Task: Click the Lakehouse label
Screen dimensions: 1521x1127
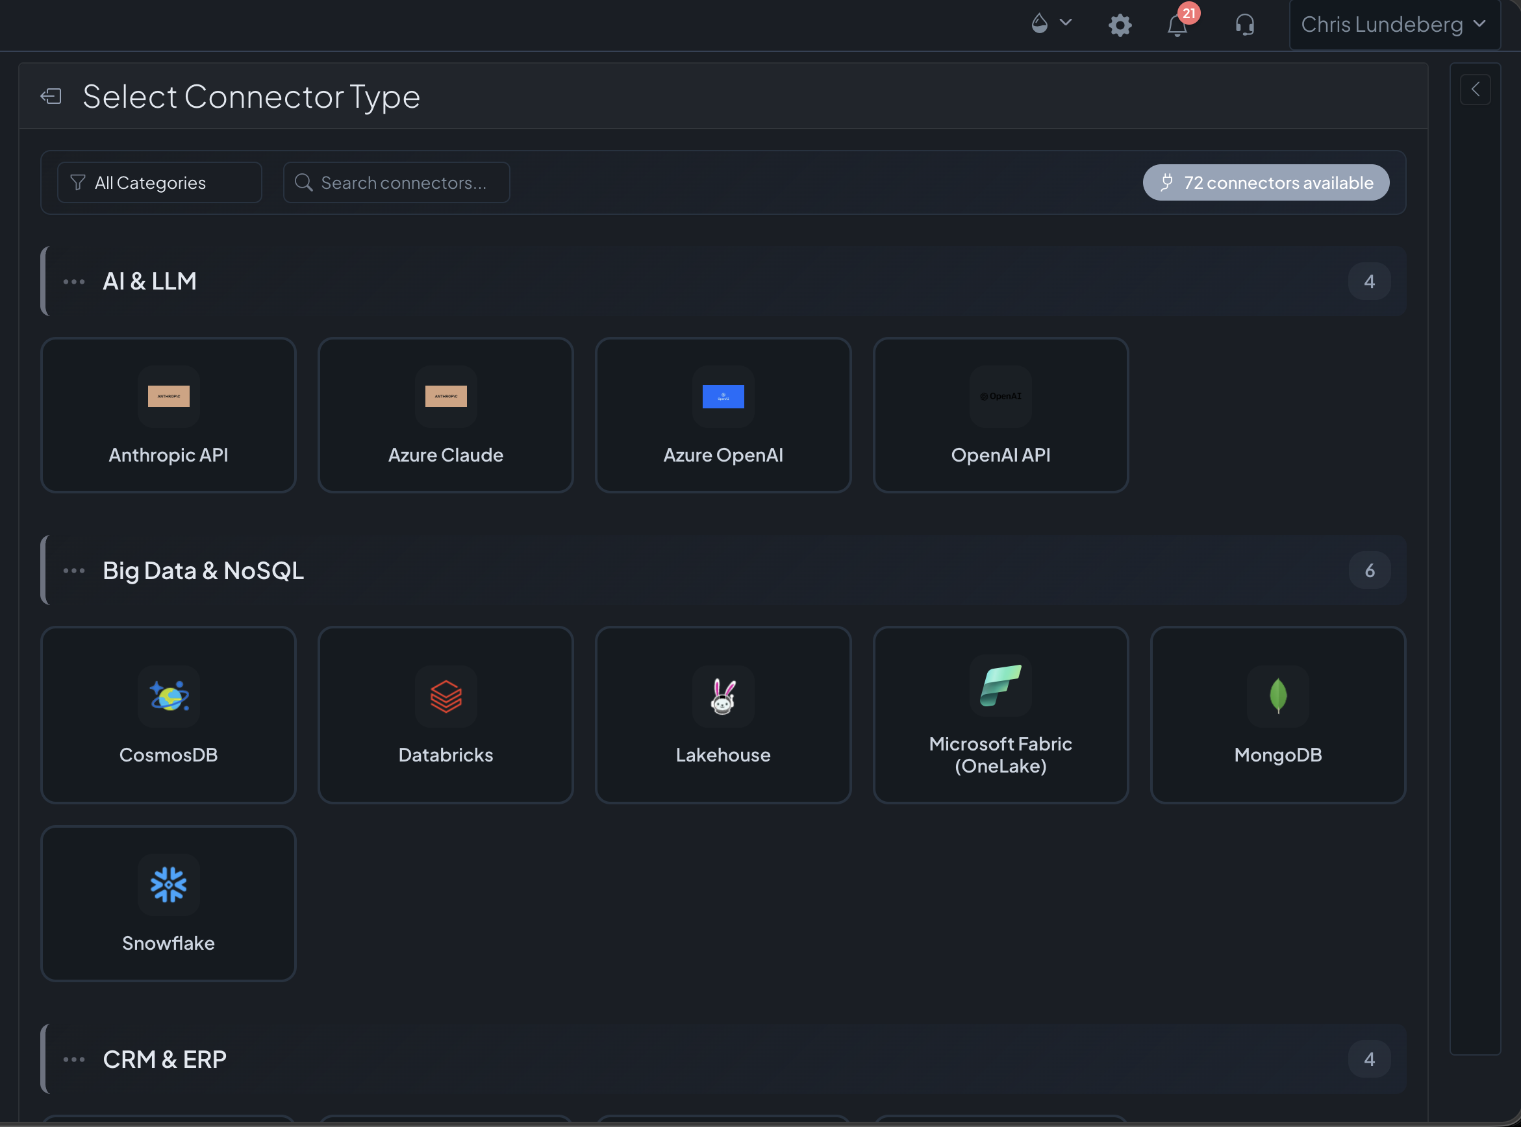Action: click(x=723, y=755)
